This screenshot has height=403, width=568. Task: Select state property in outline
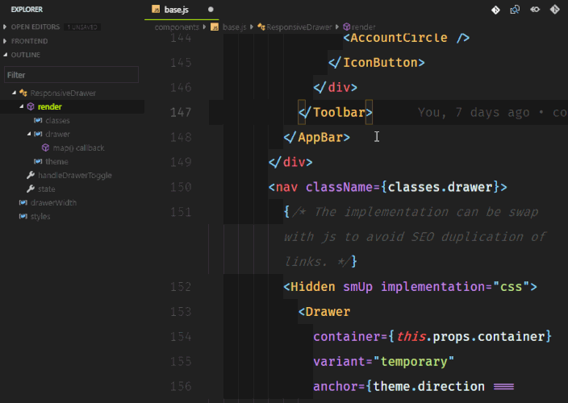(x=47, y=189)
